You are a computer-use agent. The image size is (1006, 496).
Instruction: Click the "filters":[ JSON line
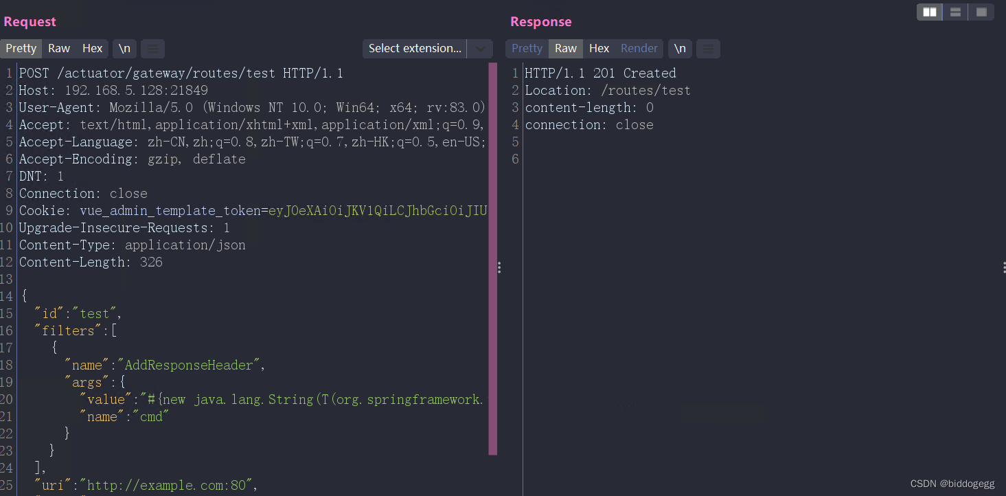pos(76,330)
